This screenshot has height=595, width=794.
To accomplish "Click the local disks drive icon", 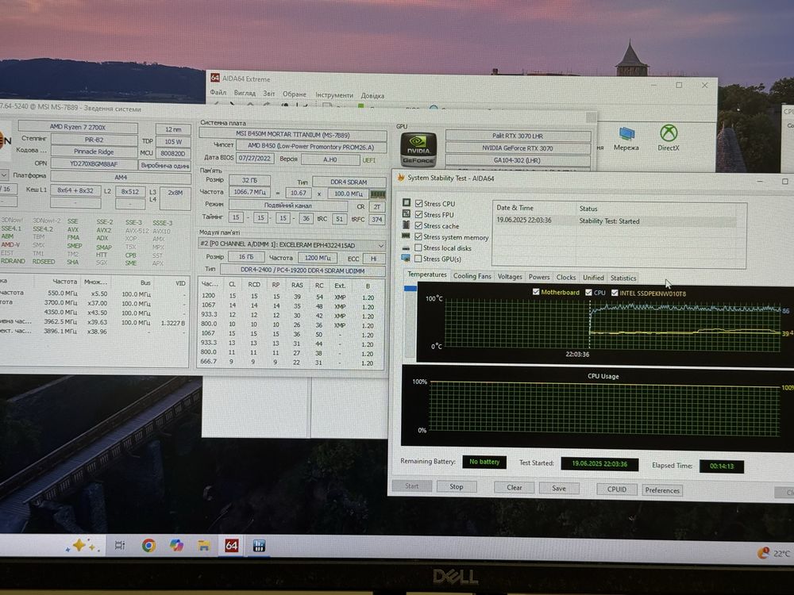I will 406,248.
